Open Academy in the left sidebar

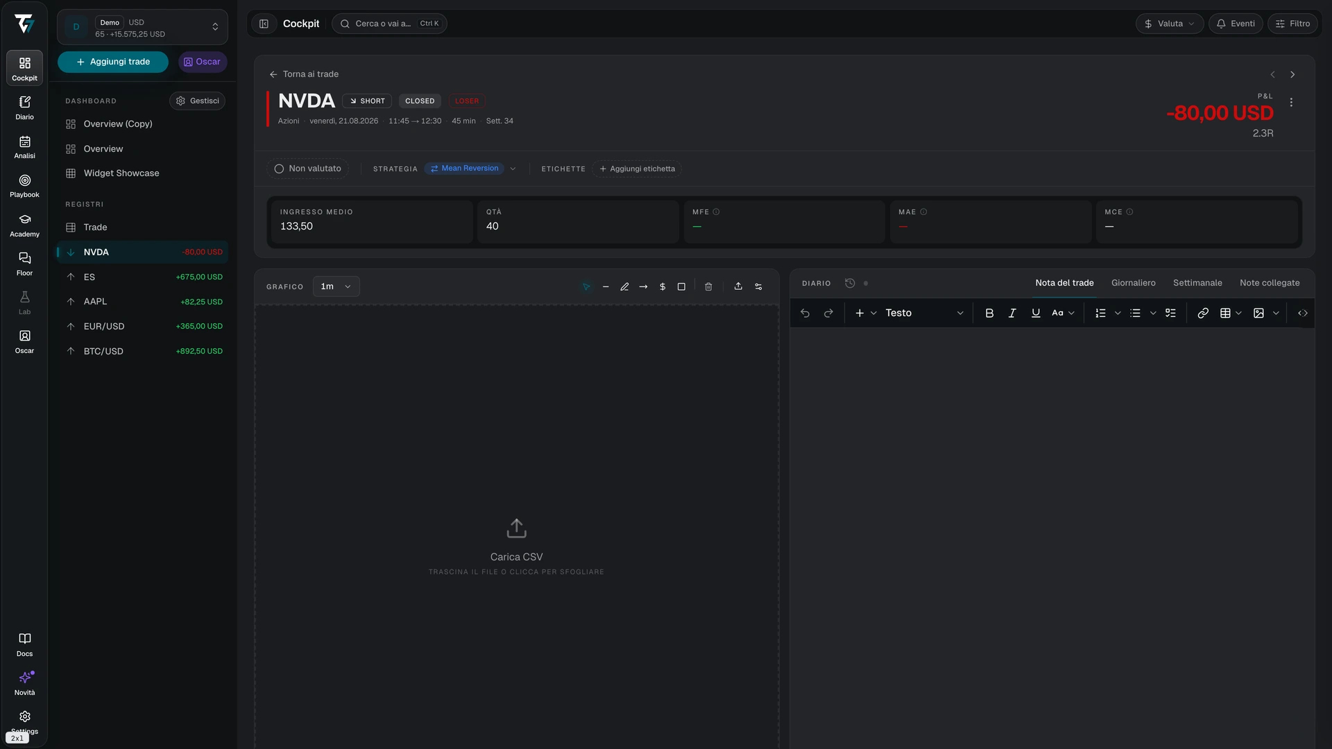point(25,225)
